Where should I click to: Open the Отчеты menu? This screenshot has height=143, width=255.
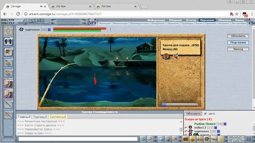pyautogui.click(x=191, y=20)
